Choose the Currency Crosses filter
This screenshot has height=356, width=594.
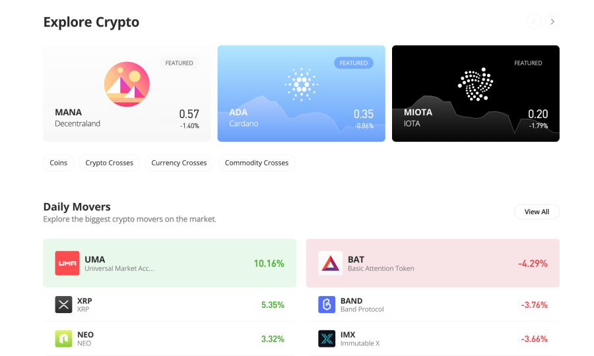[x=179, y=163]
